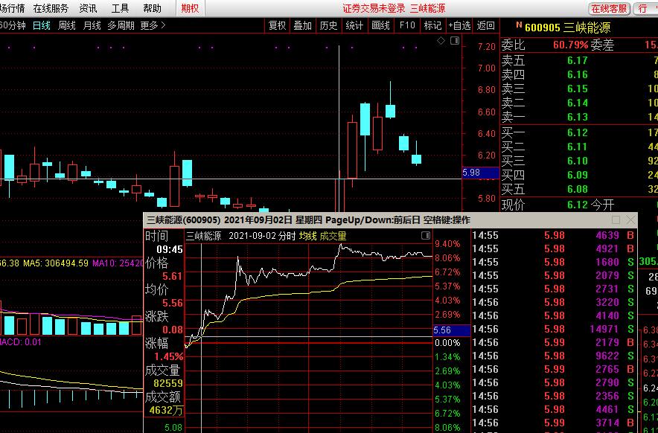
Task: Click the 买一 price 6.12
Action: point(578,133)
